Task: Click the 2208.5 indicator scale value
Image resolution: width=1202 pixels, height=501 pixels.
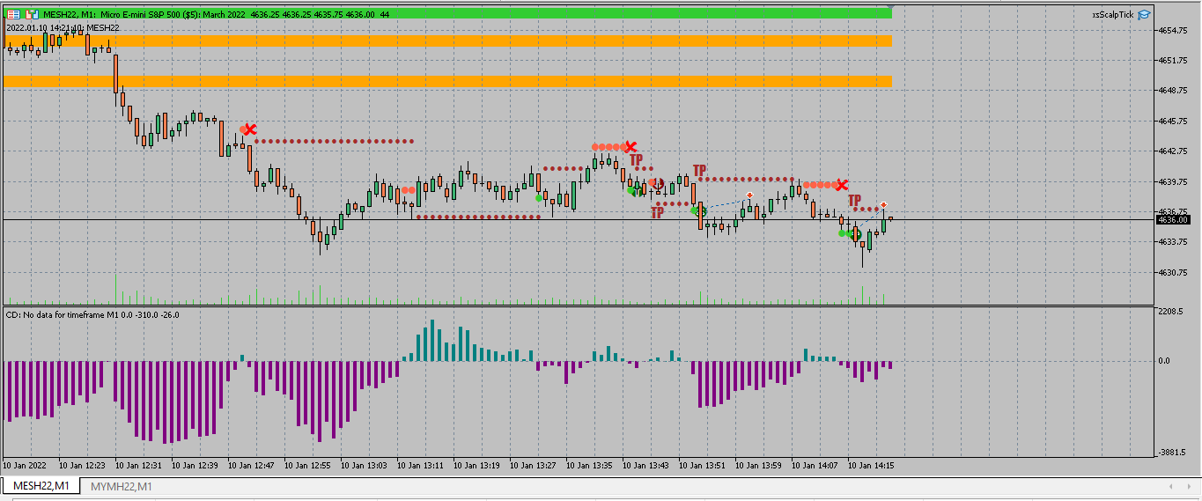Action: click(x=1170, y=313)
